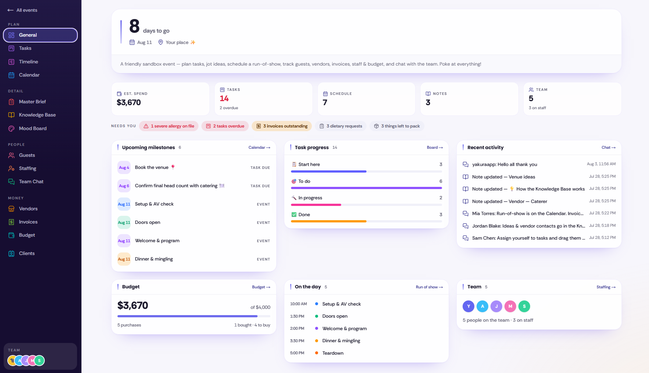Click the box icon on the things left to pack chip

[x=376, y=126]
